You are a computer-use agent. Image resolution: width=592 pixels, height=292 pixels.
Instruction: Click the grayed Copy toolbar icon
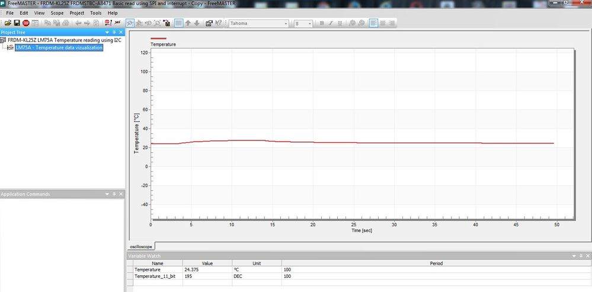pyautogui.click(x=47, y=23)
